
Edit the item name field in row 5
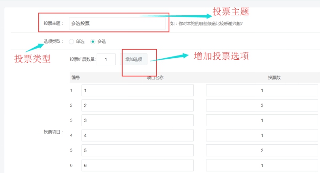tap(137, 150)
